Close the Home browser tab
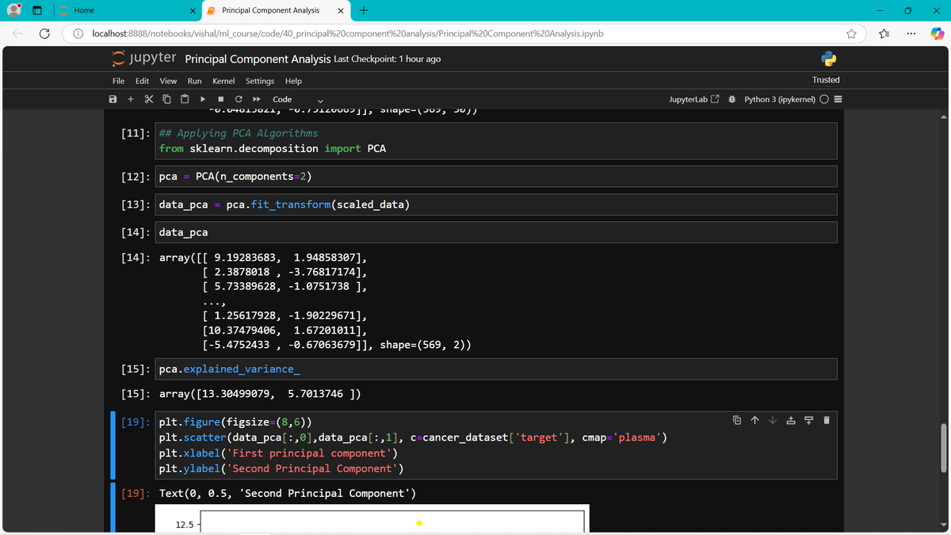Screen dimensions: 951x535 coord(193,10)
